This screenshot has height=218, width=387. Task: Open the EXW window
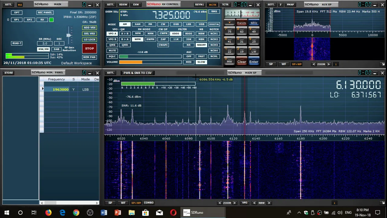(136, 5)
